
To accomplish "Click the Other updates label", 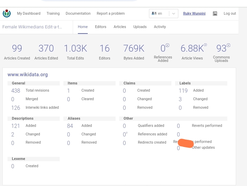I will (x=203, y=148).
